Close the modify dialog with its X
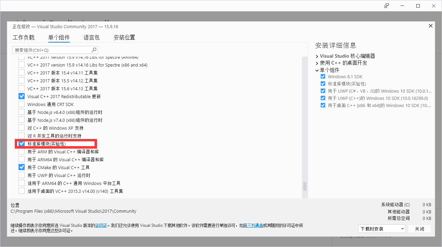The width and height of the screenshot is (442, 247). click(431, 26)
